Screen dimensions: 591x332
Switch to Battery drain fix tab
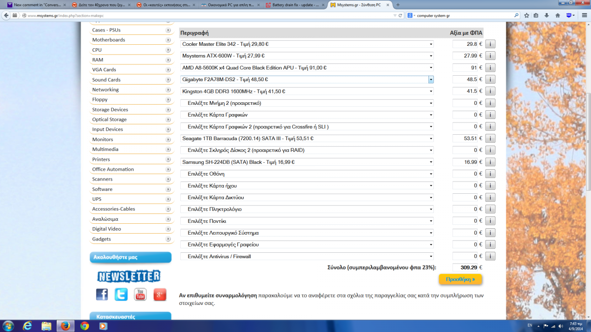[294, 5]
